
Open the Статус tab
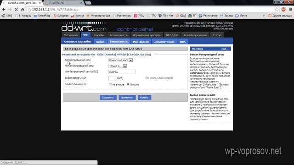(217, 35)
